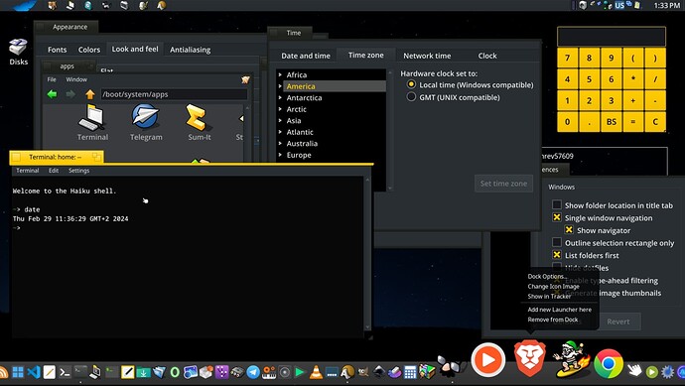Image resolution: width=685 pixels, height=386 pixels.
Task: Open Colors tab in Appearance
Action: pyautogui.click(x=89, y=50)
